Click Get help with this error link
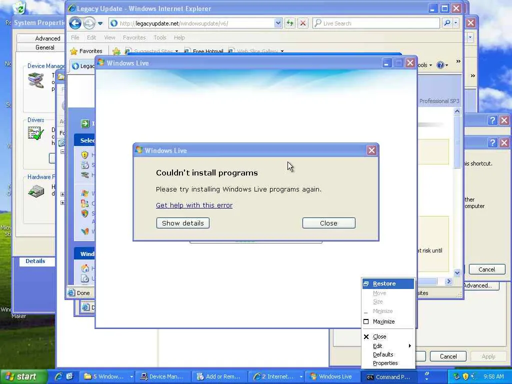 194,205
